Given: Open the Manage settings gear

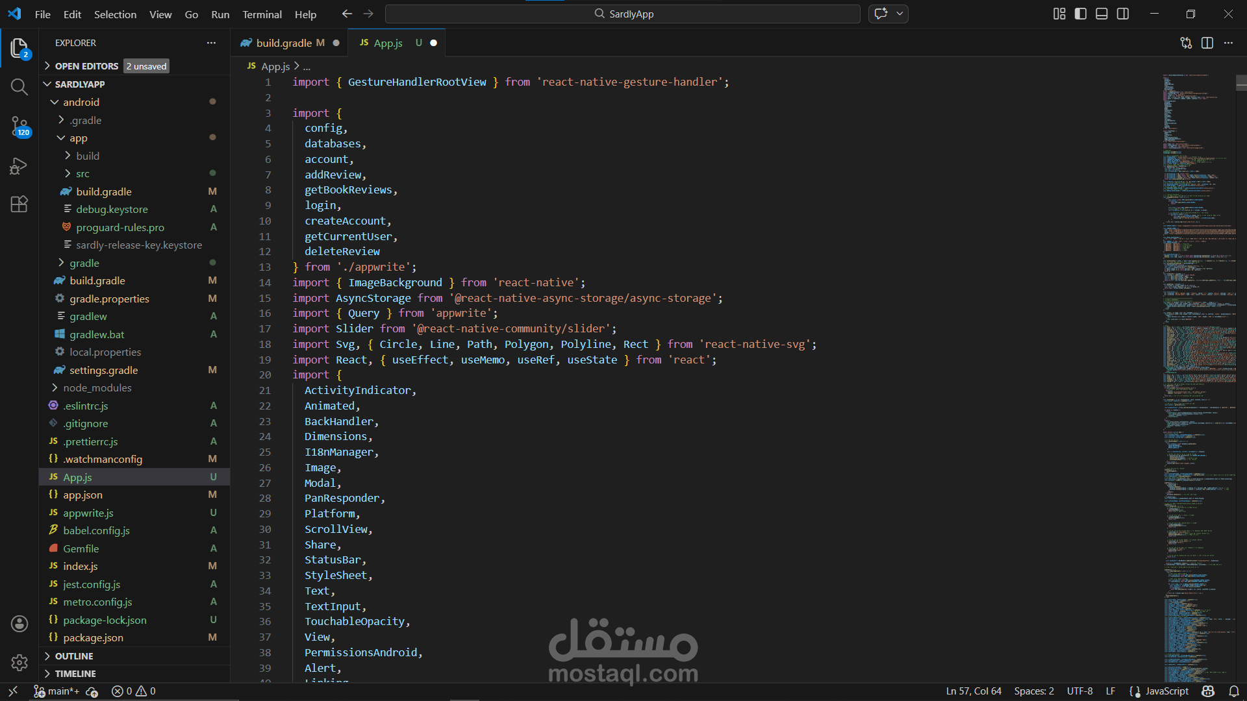Looking at the screenshot, I should [x=19, y=663].
